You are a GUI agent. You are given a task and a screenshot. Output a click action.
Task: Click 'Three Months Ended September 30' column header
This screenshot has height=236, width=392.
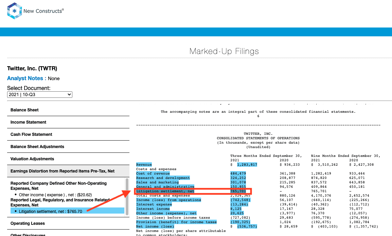pyautogui.click(x=266, y=156)
